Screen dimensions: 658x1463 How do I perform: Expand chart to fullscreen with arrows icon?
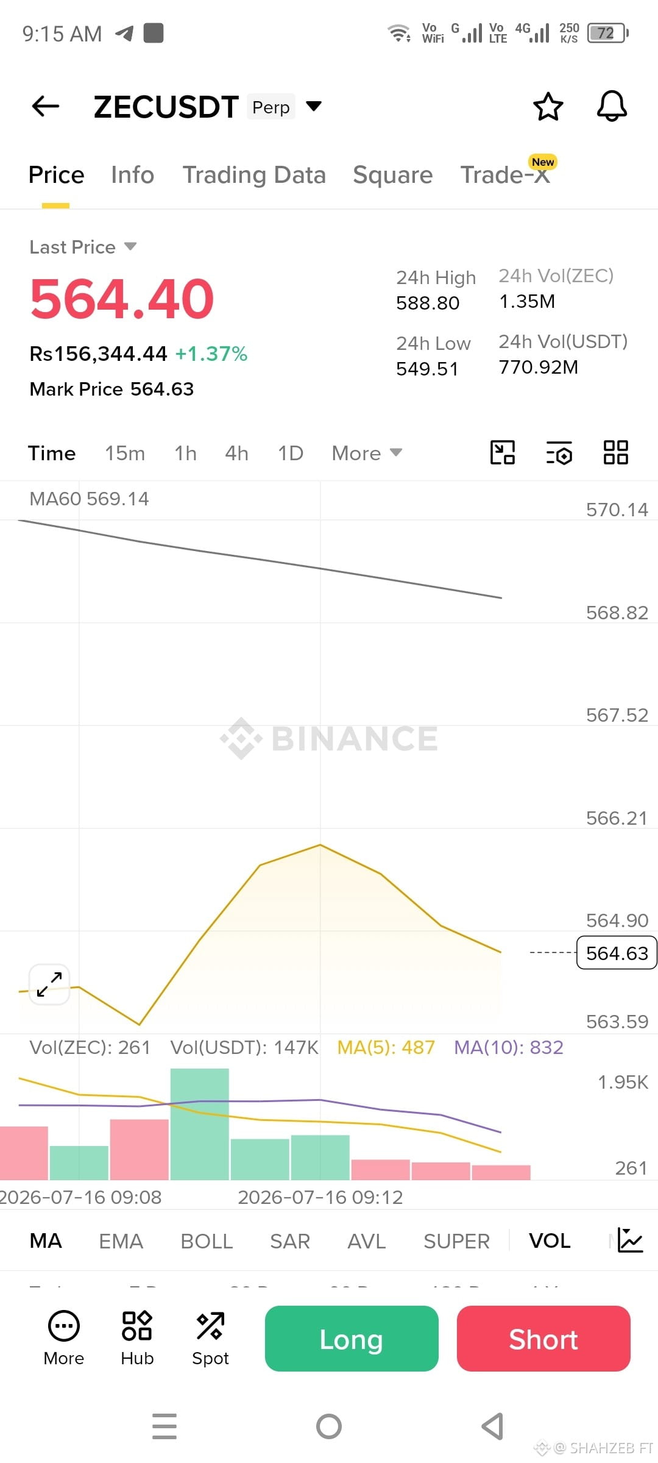point(49,984)
